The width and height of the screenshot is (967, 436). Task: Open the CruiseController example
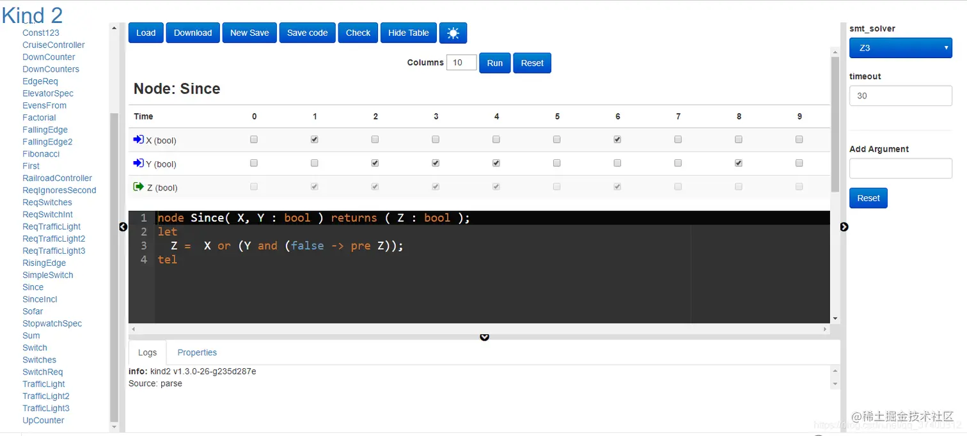[x=54, y=45]
